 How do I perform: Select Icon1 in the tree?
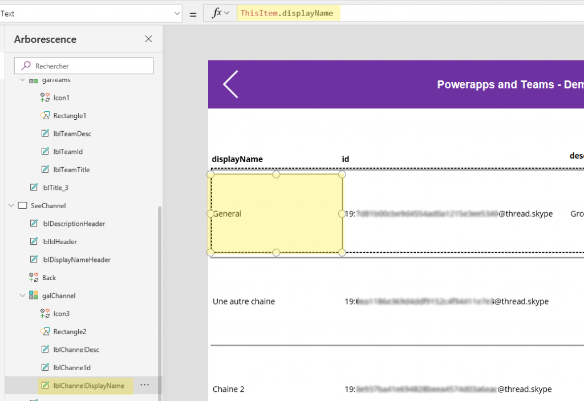[x=61, y=98]
